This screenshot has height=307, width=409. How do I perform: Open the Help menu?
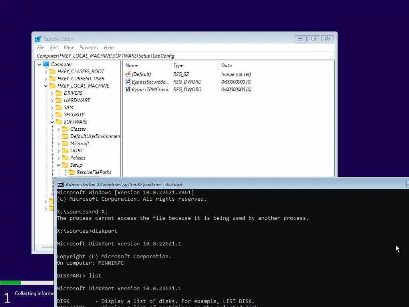(109, 48)
